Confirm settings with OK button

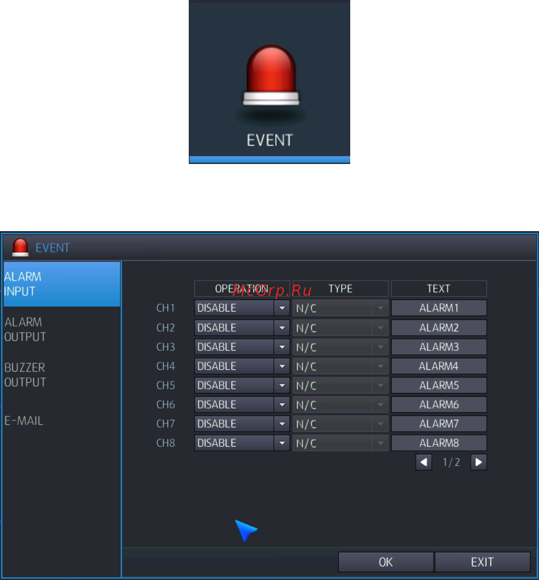point(386,562)
